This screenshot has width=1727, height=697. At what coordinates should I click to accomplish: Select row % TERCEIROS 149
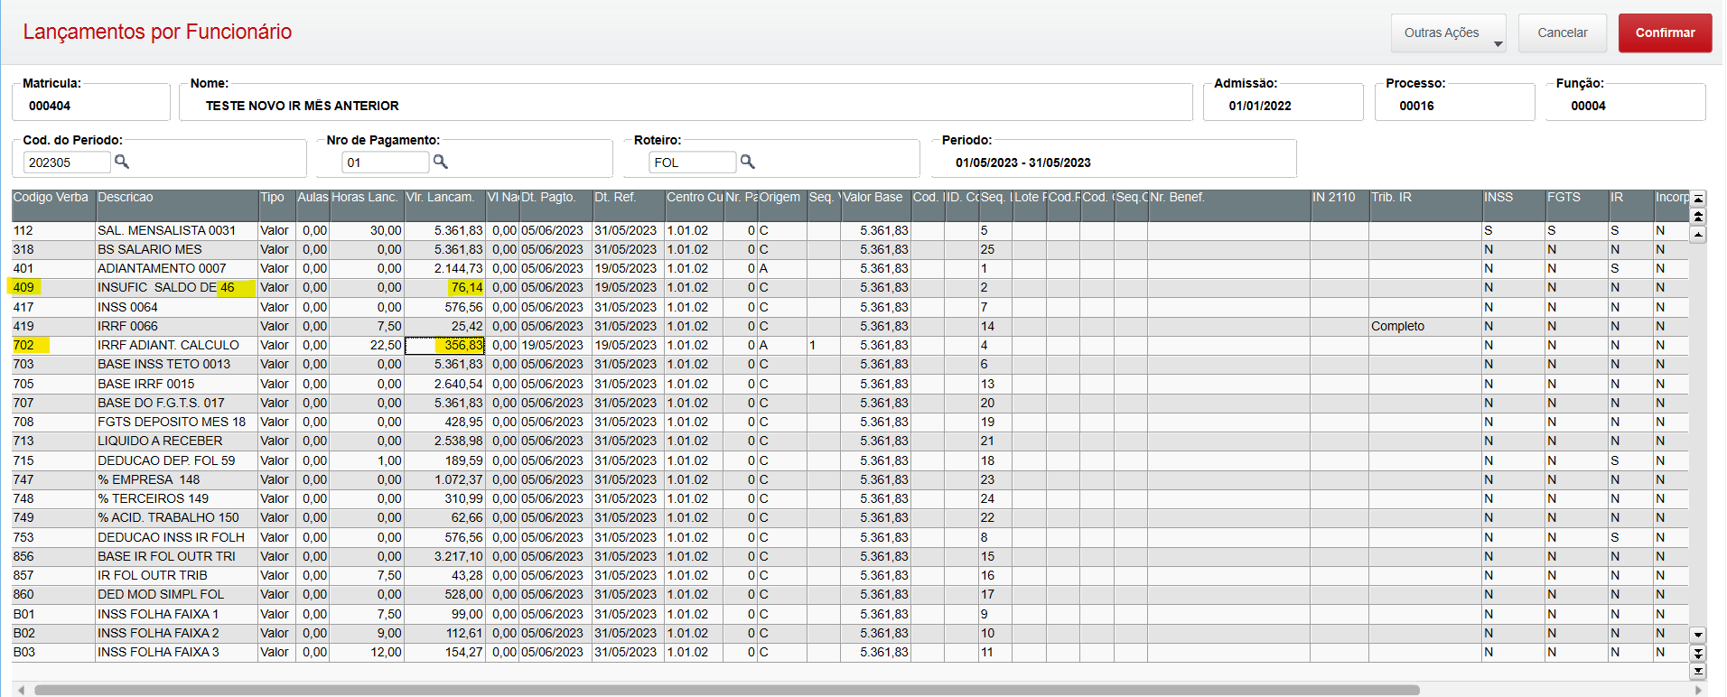point(850,498)
